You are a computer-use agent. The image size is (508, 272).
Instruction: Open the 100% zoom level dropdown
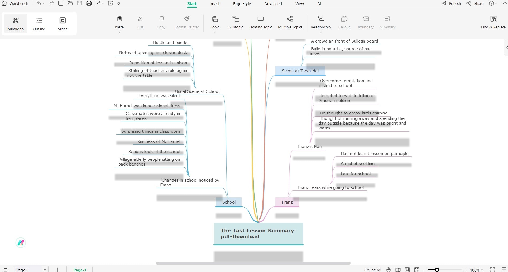point(477,270)
